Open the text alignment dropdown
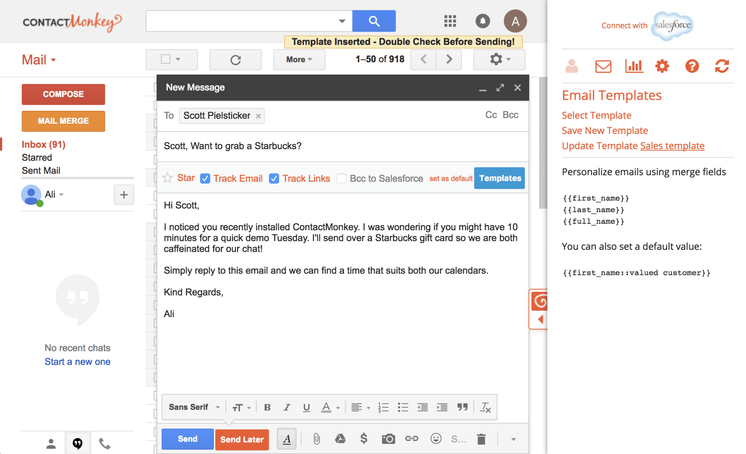This screenshot has width=746, height=454. 361,407
